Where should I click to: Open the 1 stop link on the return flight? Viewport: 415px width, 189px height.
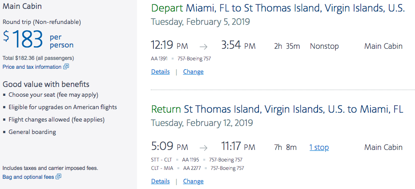coord(319,147)
